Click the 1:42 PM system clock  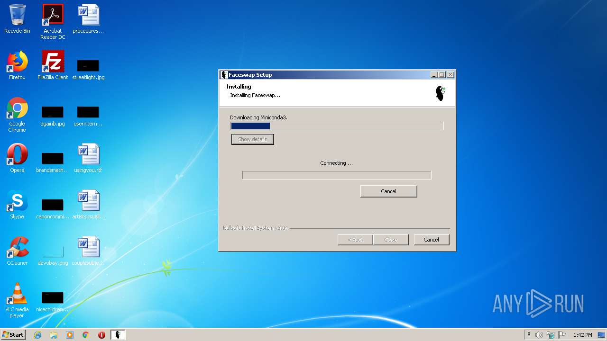tap(582, 335)
